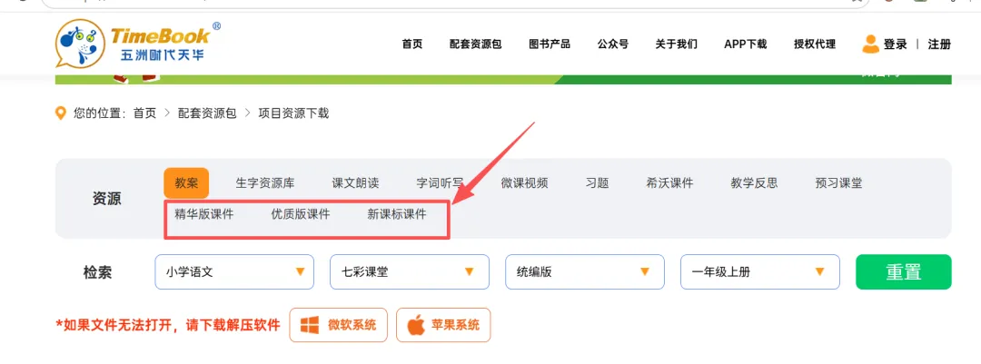Click the 登录 link
This screenshot has width=981, height=364.
point(896,44)
